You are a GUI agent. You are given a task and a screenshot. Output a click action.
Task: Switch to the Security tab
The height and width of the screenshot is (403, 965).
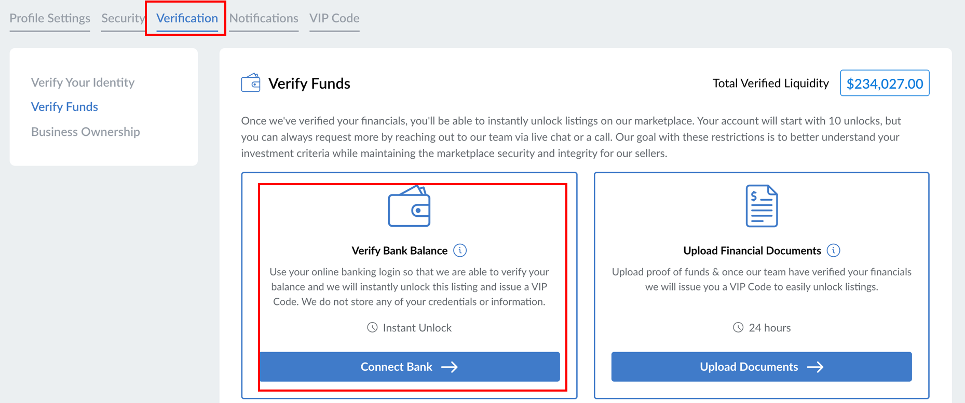click(123, 18)
